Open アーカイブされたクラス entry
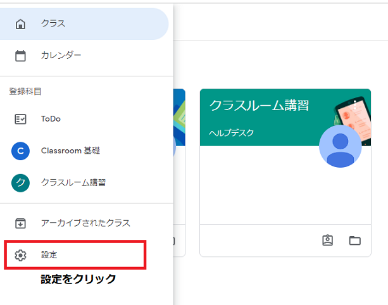Viewport: 388px width, 305px height. click(x=84, y=223)
